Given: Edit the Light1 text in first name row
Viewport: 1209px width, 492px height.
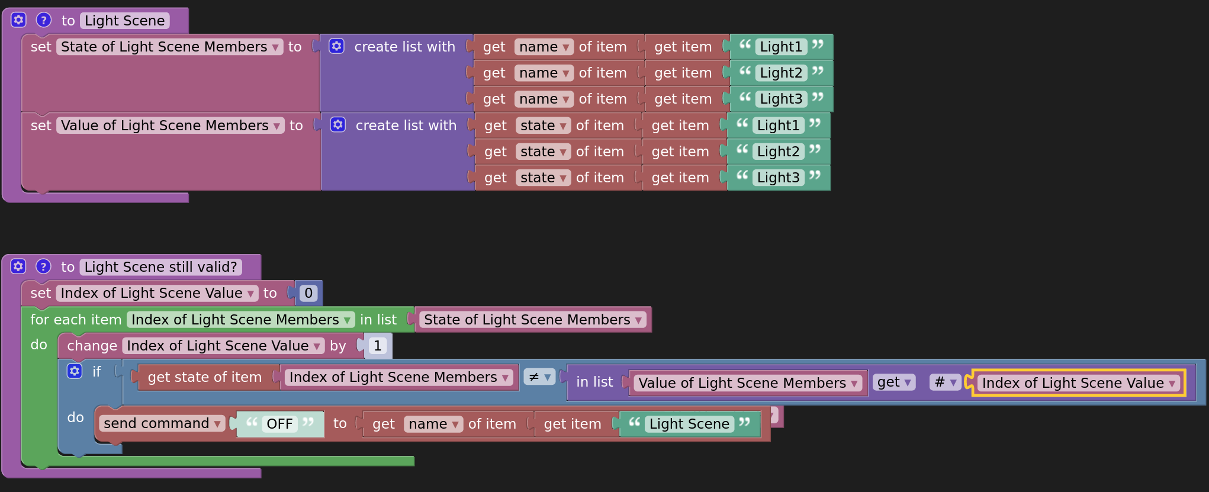Looking at the screenshot, I should pyautogui.click(x=780, y=47).
